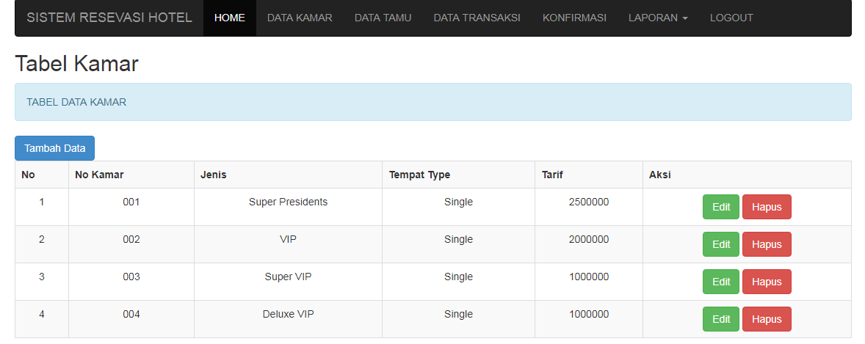Screen dimensions: 865x344
Task: Delete room 001 with Hapus
Action: (x=767, y=207)
